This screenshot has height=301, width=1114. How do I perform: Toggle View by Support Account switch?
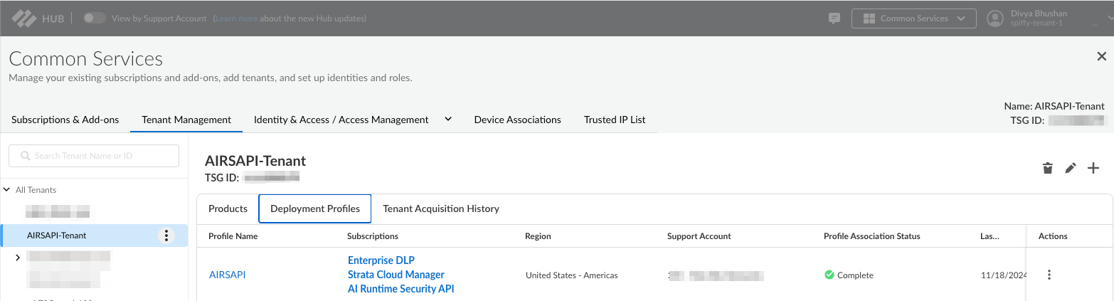point(94,19)
